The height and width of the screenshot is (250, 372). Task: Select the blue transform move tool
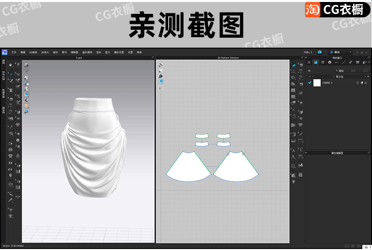tap(10, 74)
